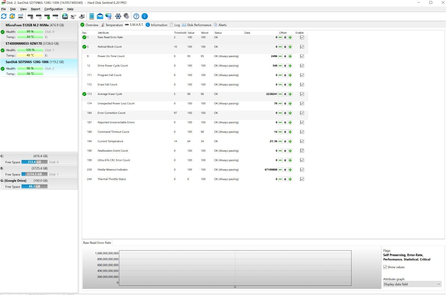Increase offset for Power On Time Count
This screenshot has width=446, height=295.
click(290, 56)
